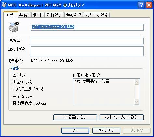Confirm with the OK button

pyautogui.click(x=75, y=131)
